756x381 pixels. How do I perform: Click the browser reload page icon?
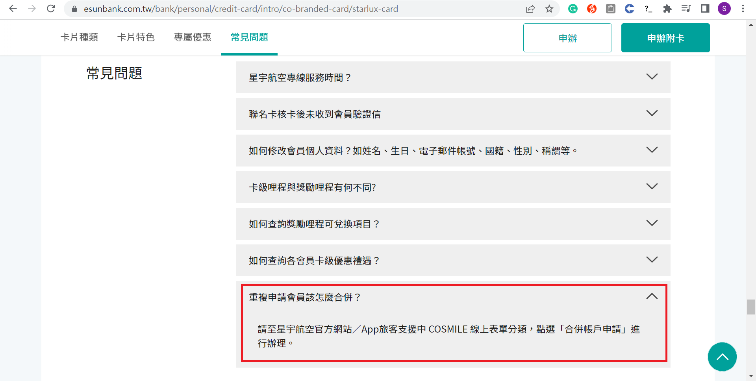[x=51, y=9]
